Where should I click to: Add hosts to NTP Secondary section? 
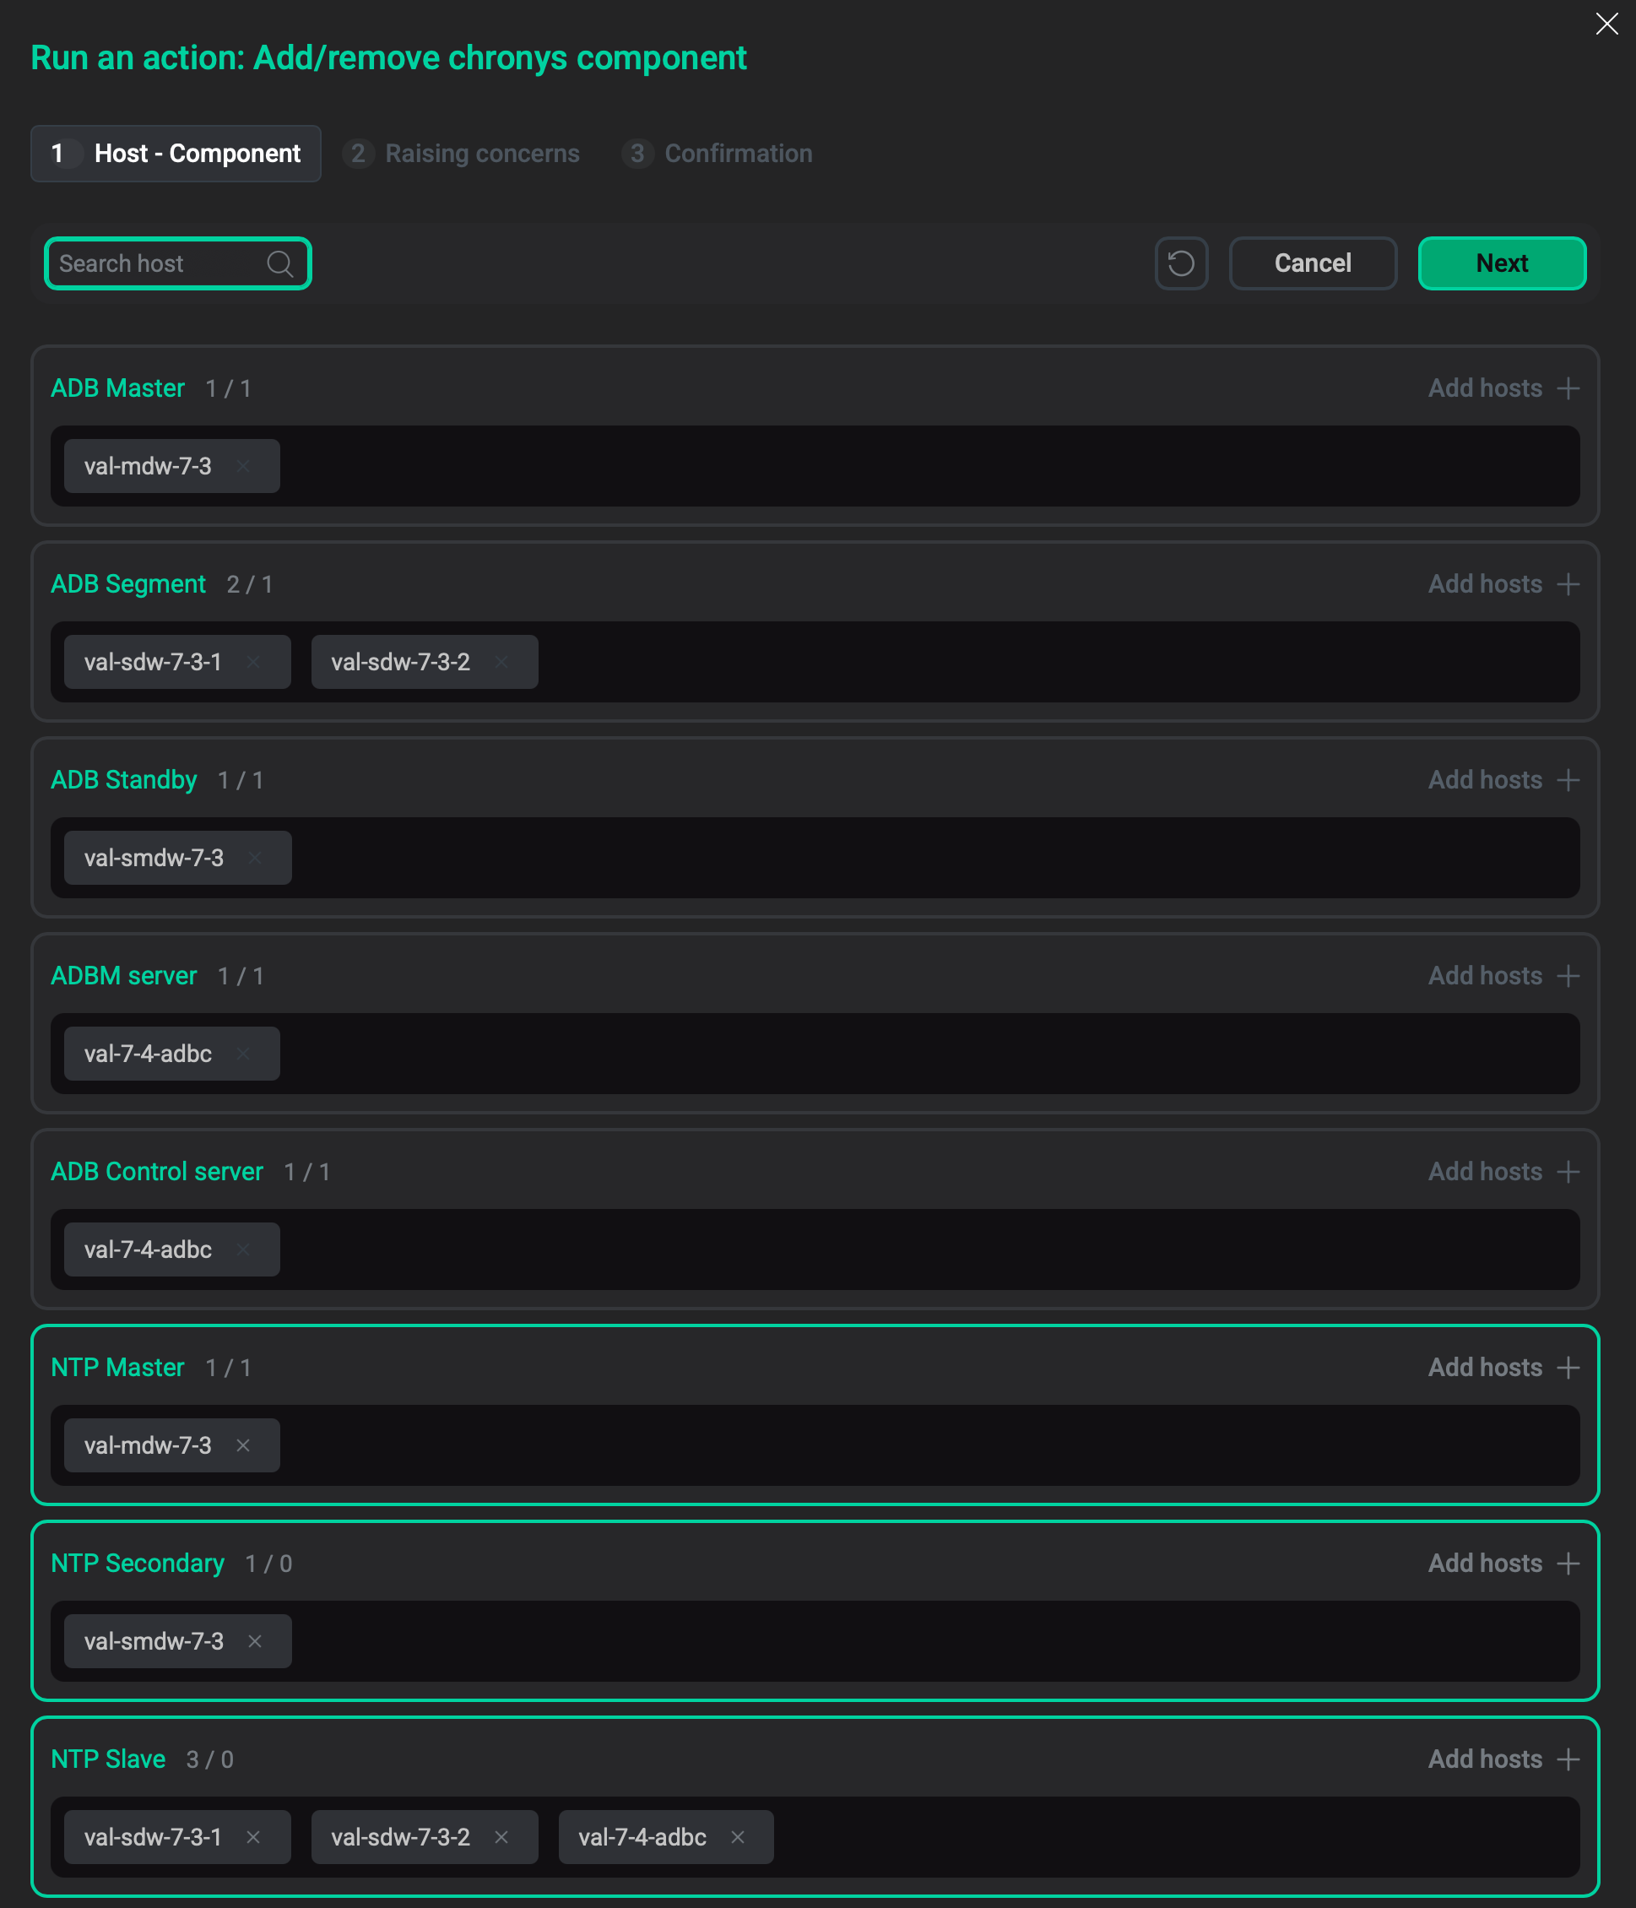tap(1503, 1563)
